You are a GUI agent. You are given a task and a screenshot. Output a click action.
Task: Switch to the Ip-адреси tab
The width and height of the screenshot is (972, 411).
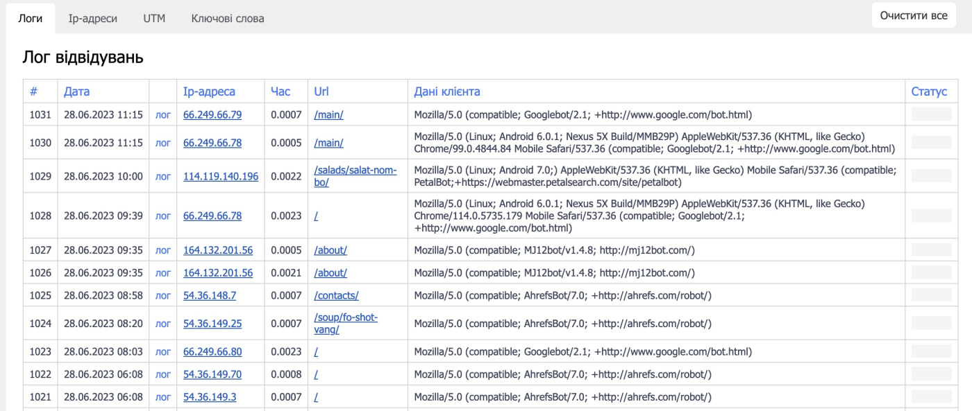pos(92,19)
